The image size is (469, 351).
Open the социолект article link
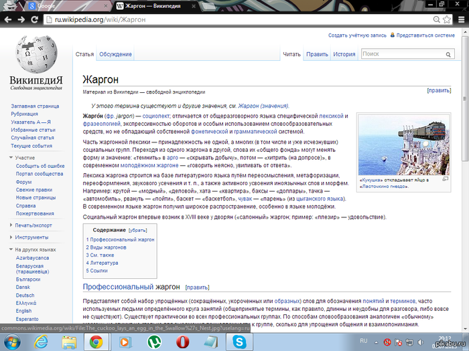pos(156,116)
